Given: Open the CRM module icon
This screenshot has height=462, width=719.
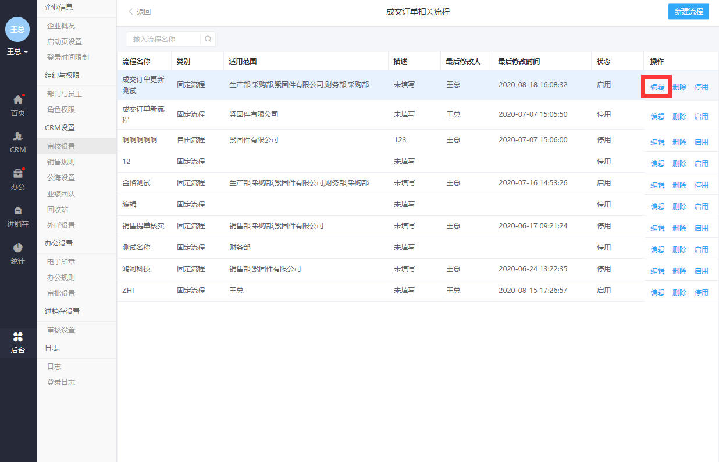Looking at the screenshot, I should pos(18,137).
